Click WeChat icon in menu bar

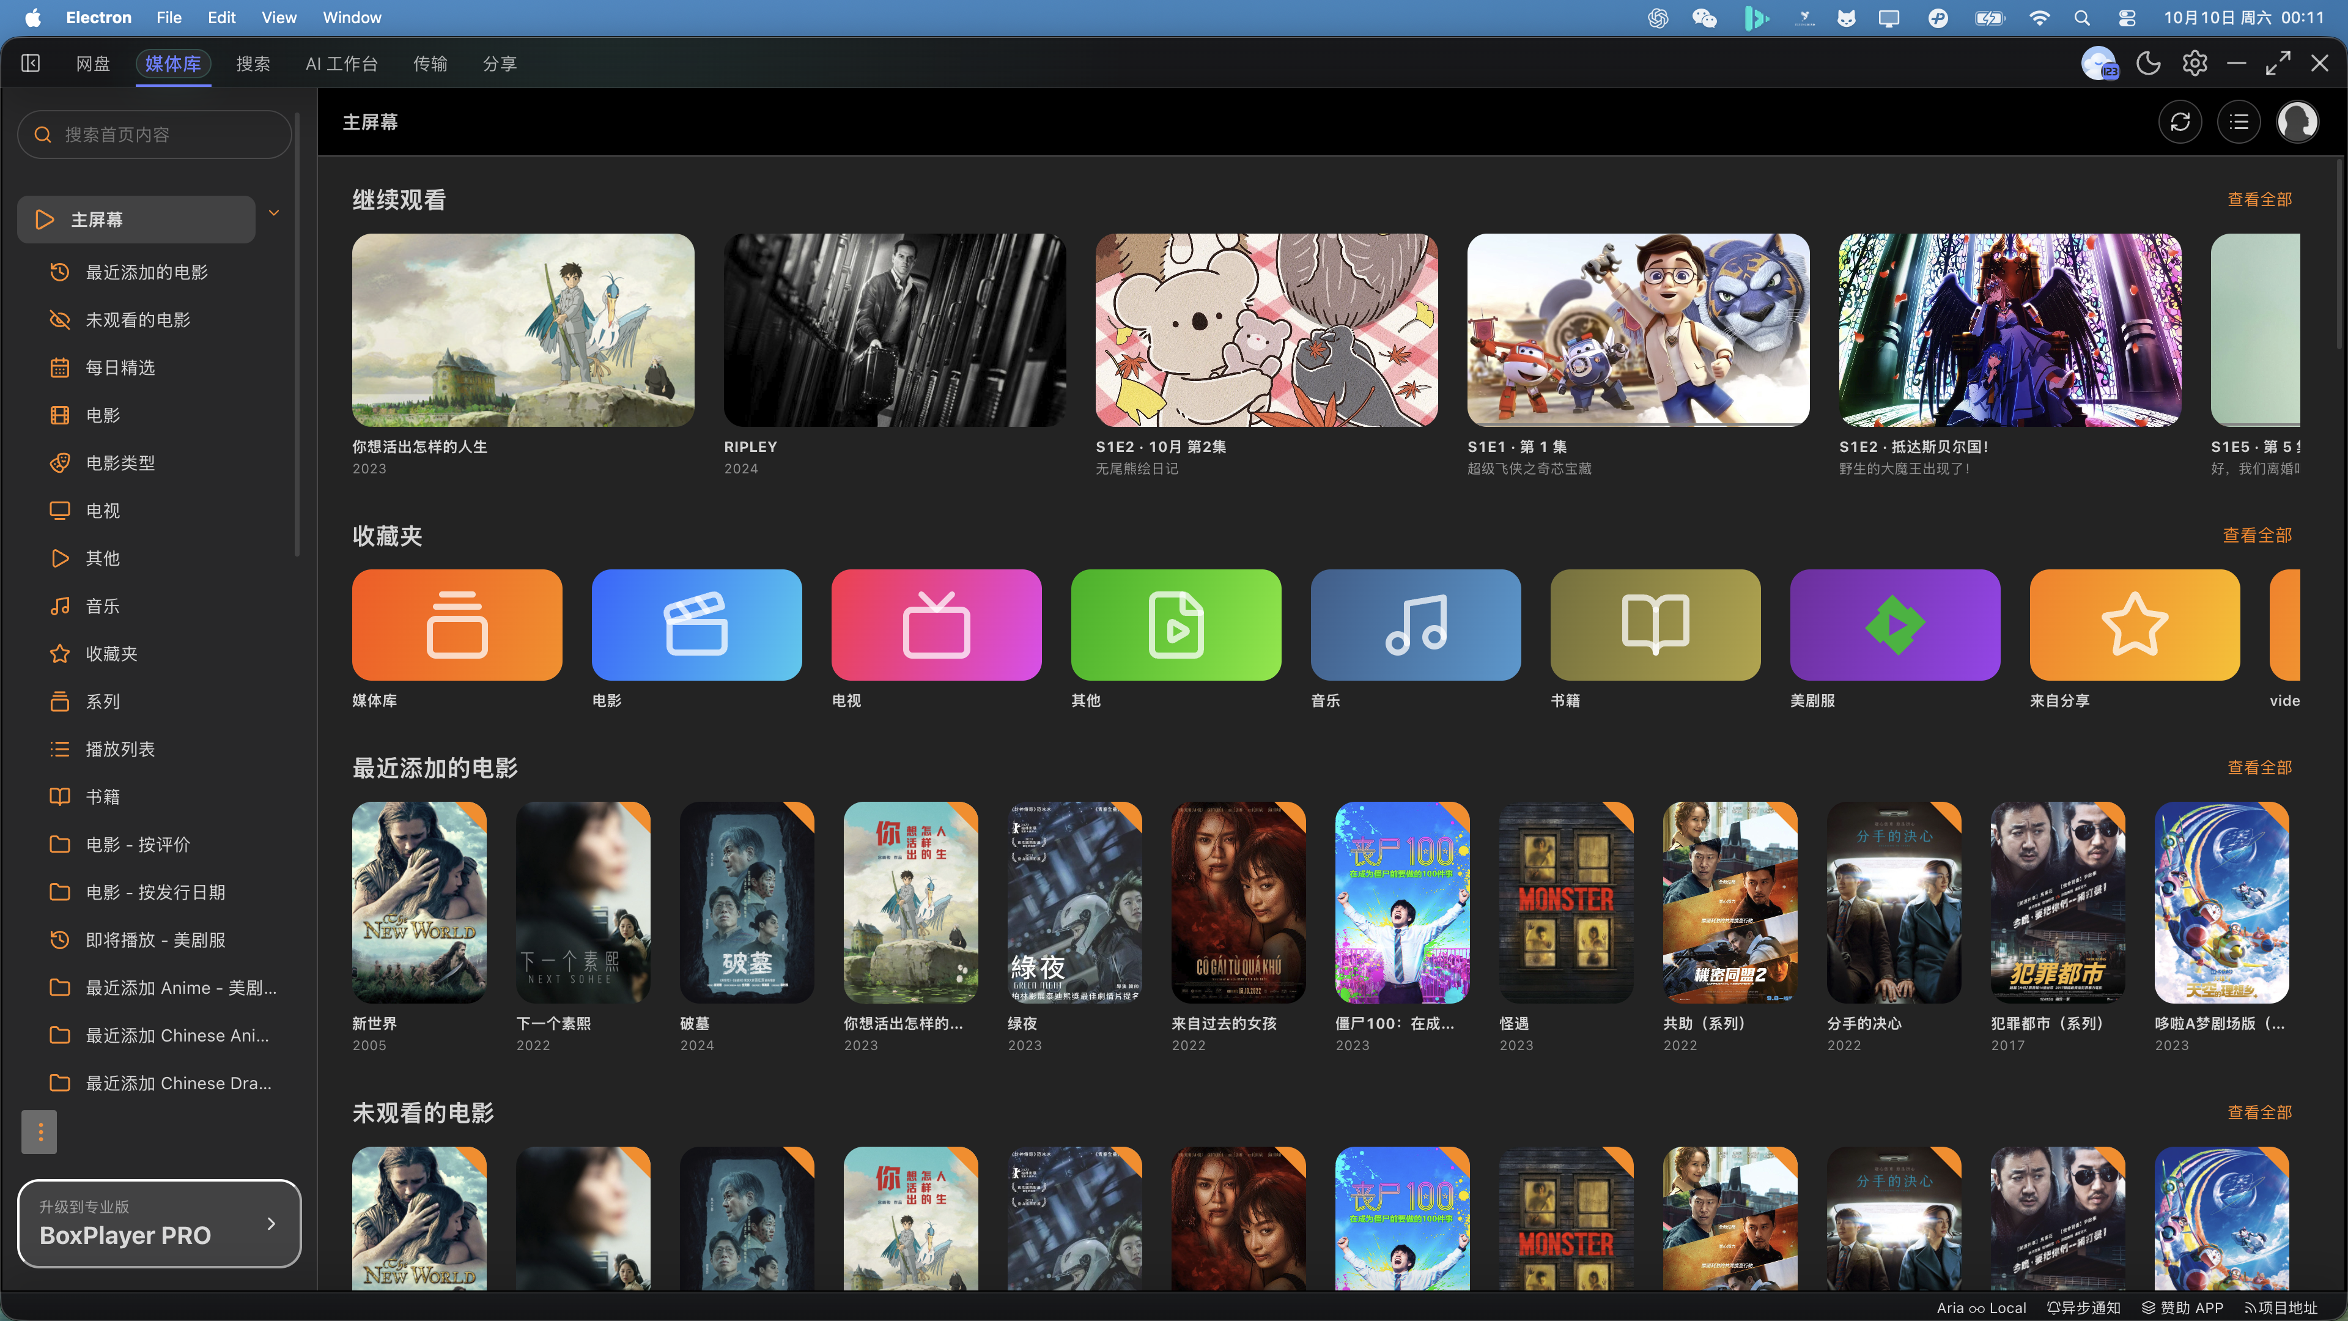[1704, 17]
